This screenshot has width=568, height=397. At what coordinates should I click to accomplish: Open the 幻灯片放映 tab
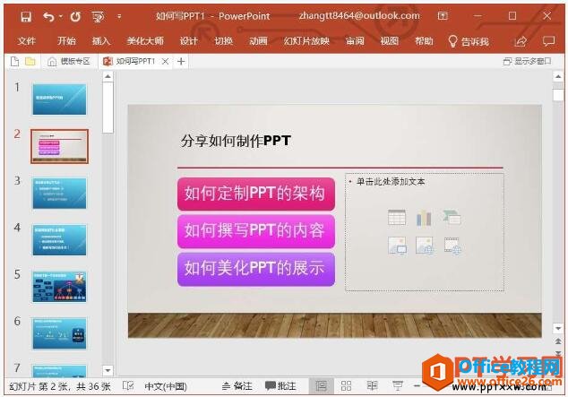coord(306,41)
